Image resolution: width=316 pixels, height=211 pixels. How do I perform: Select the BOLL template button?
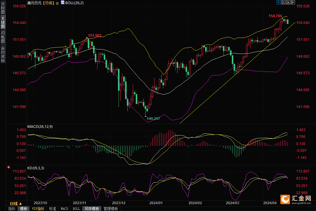pos(76,209)
